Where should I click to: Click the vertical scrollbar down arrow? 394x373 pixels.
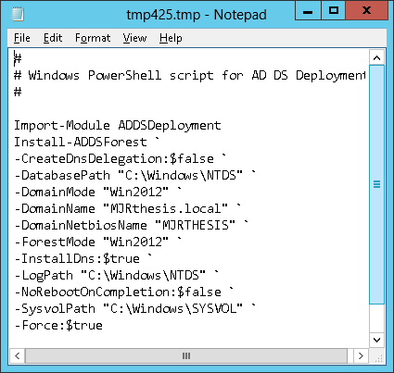376,340
